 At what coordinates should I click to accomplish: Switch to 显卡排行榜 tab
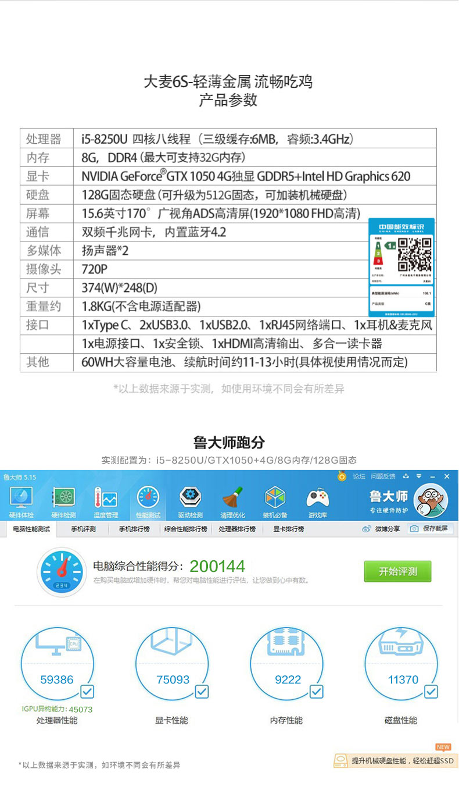[x=289, y=529]
